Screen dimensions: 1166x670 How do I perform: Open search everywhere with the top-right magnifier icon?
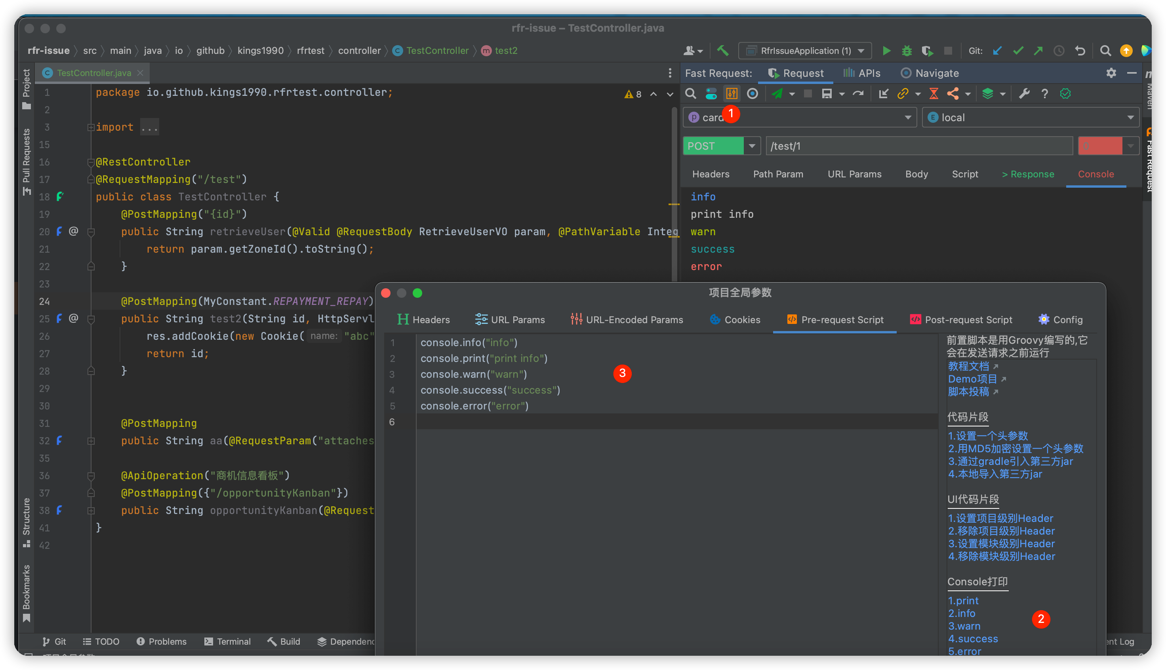pyautogui.click(x=1105, y=51)
